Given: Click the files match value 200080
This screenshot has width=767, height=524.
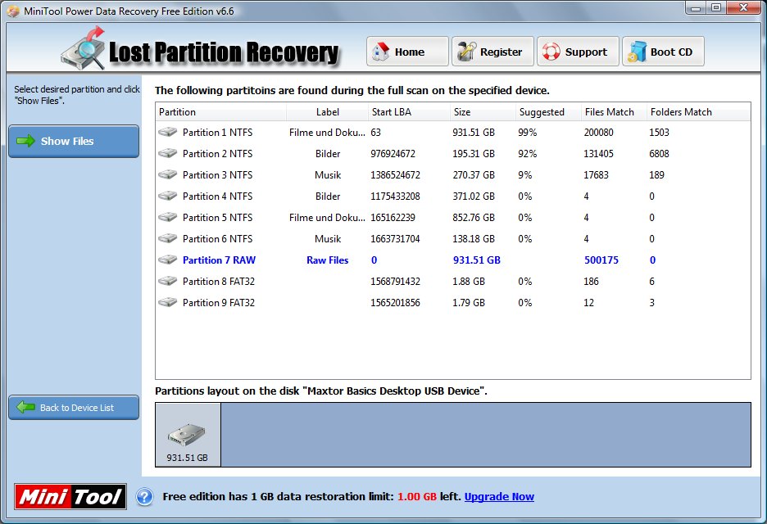Looking at the screenshot, I should 598,133.
